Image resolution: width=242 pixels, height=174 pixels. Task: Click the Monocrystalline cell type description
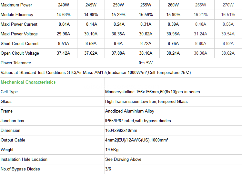(153, 92)
